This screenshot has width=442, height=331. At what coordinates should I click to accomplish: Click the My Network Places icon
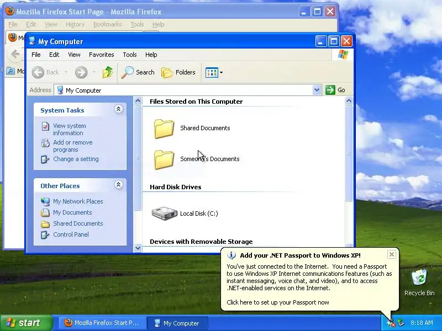pos(45,201)
